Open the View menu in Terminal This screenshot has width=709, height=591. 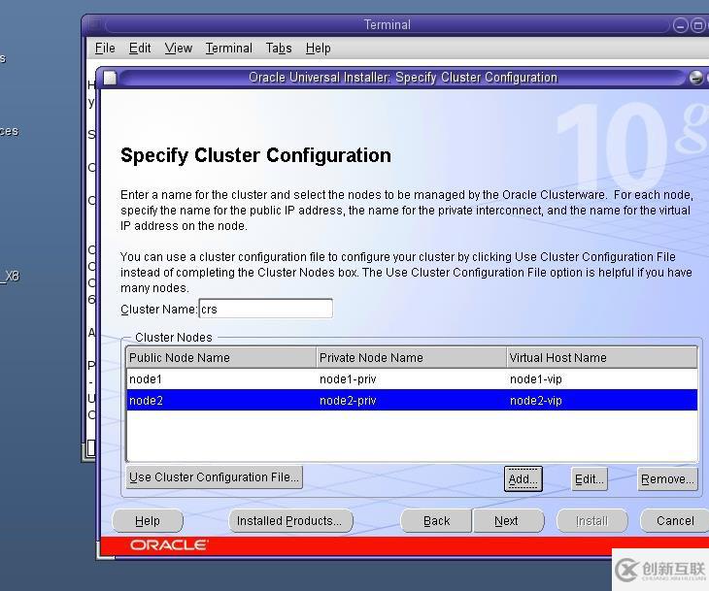click(178, 48)
